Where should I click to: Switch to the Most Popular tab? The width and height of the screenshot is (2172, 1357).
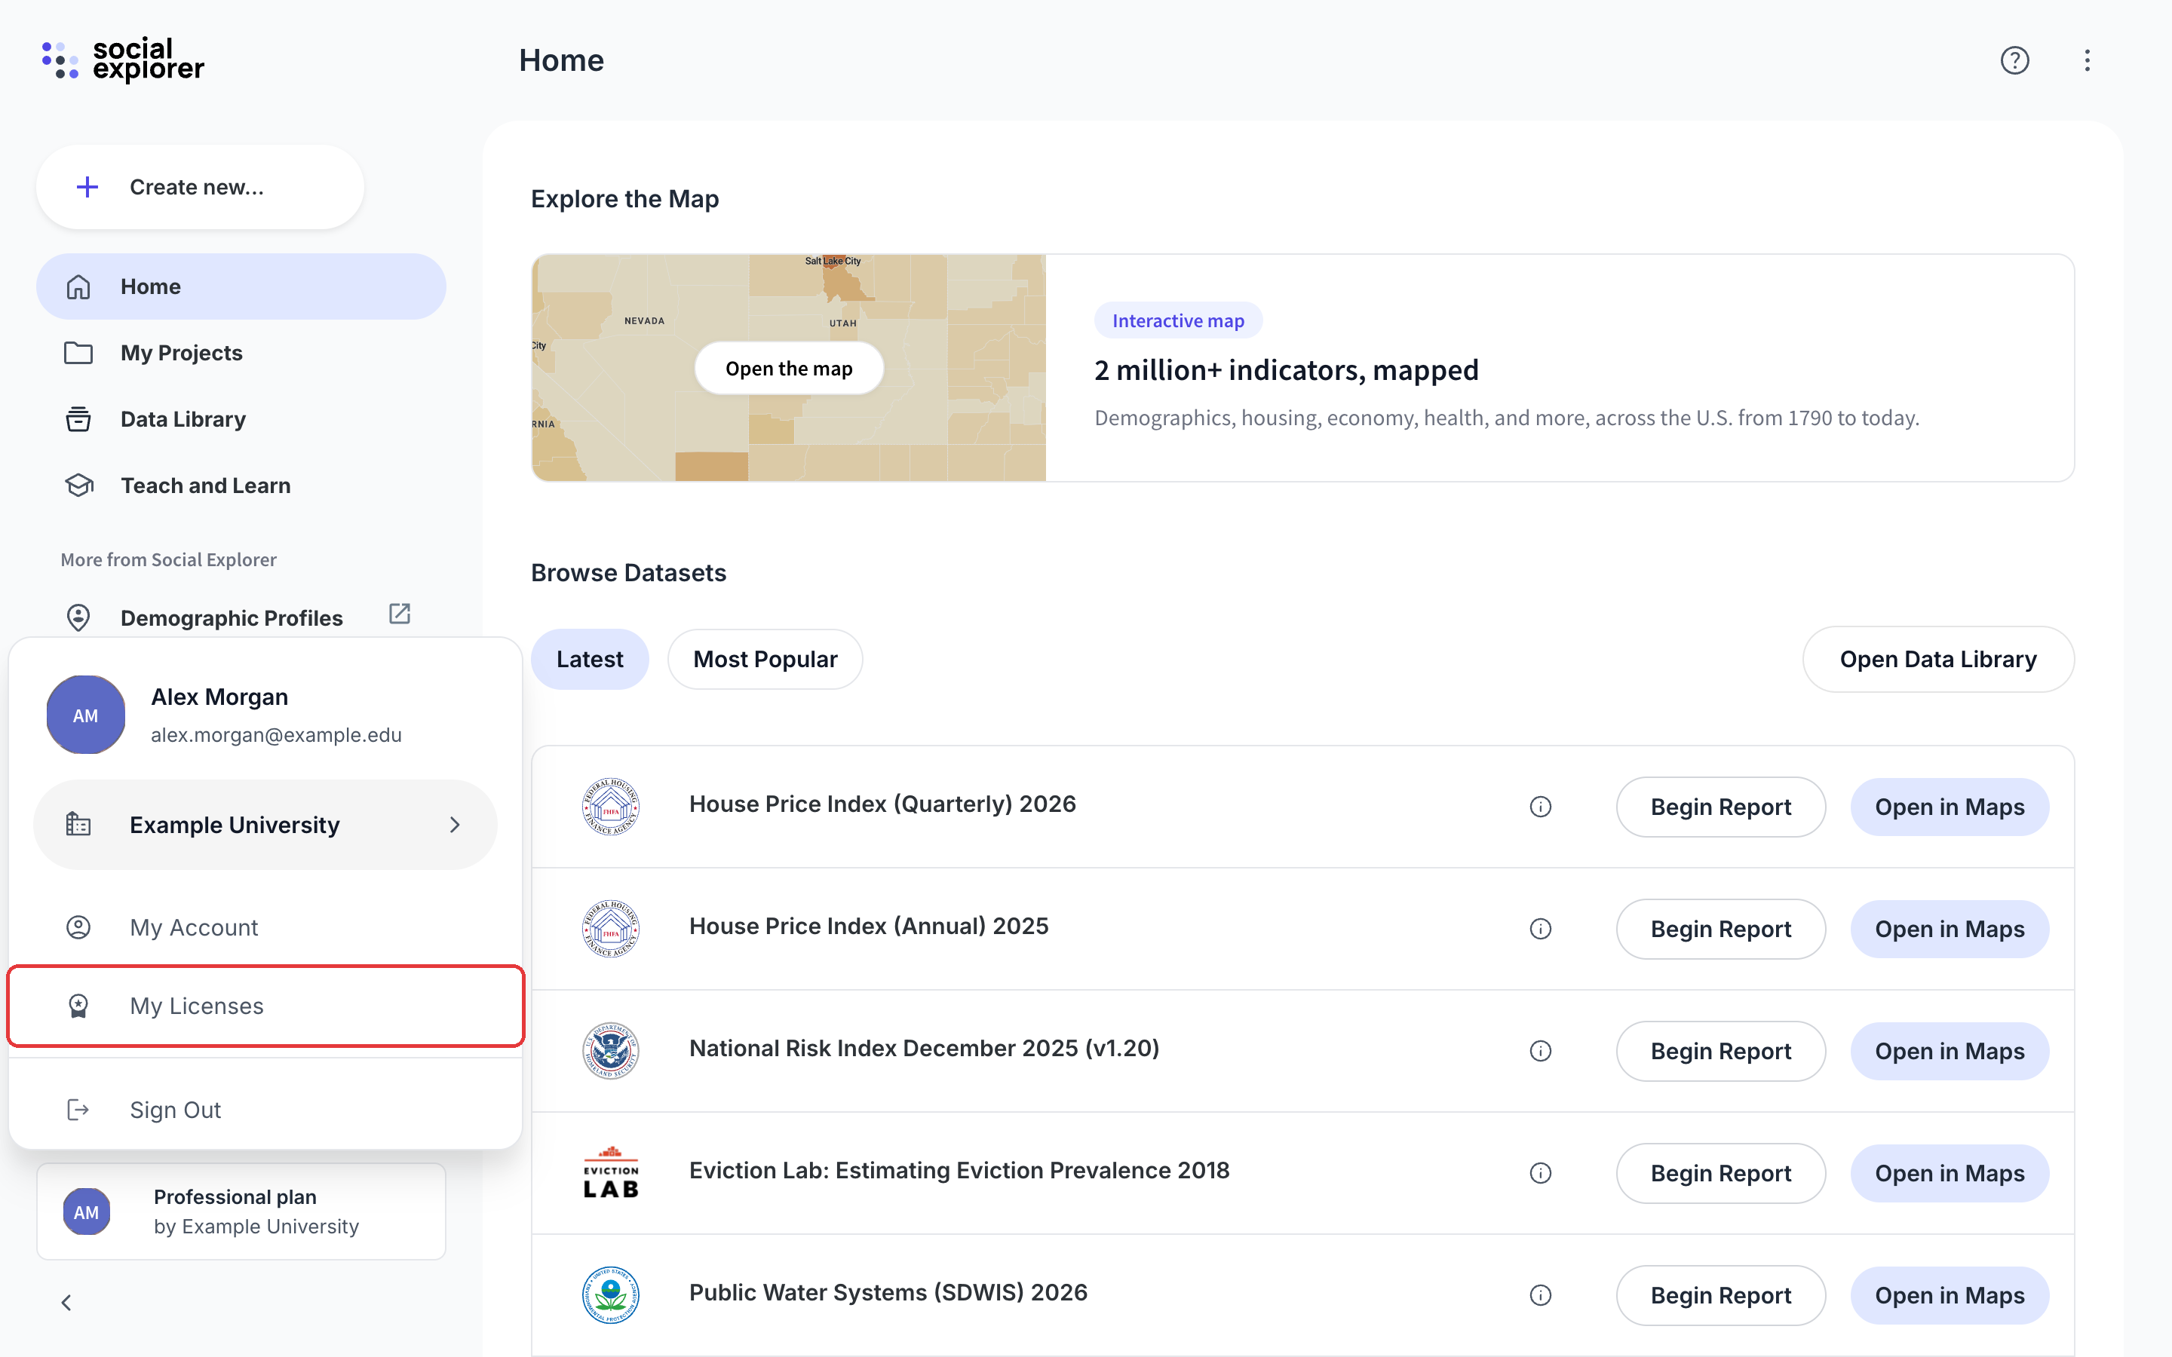(765, 659)
